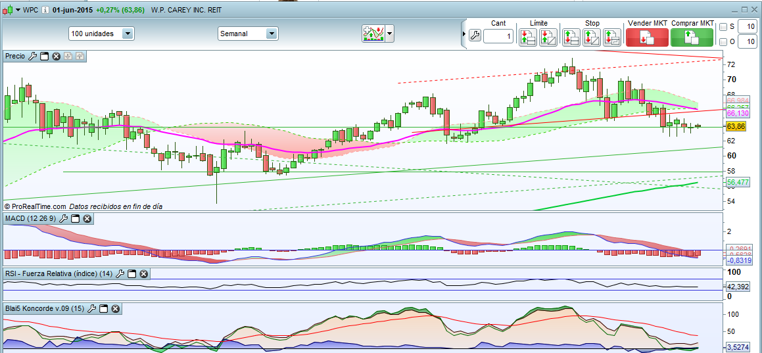Click the red Vender MKT button
This screenshot has width=762, height=353.
tap(647, 37)
